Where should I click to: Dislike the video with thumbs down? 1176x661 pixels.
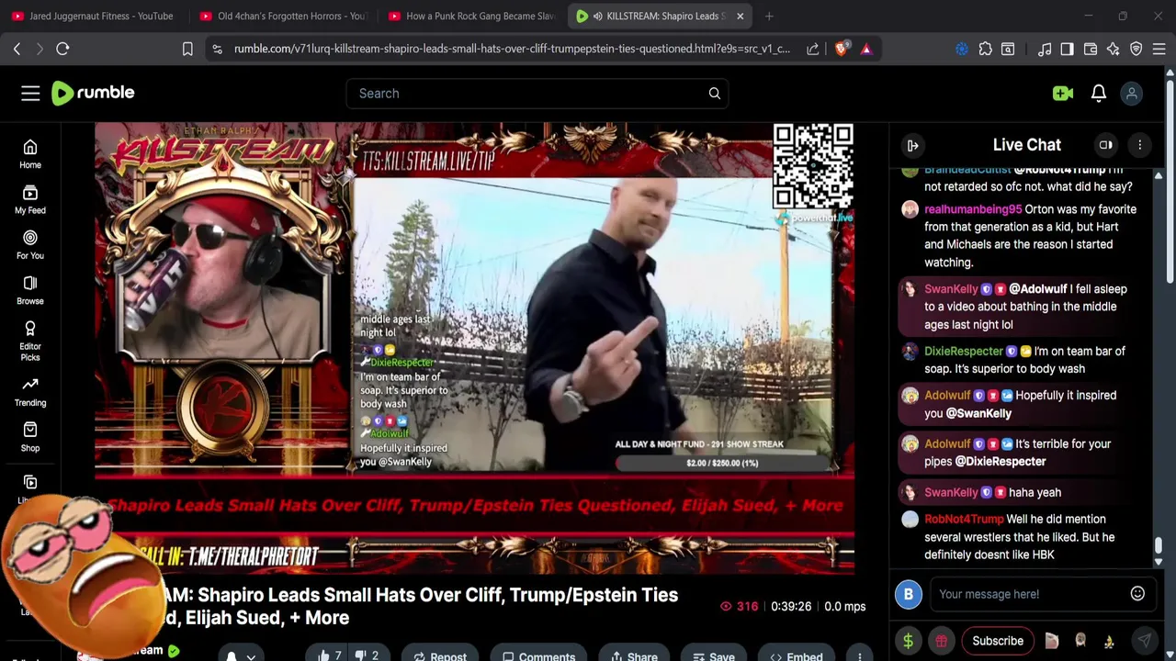(x=367, y=655)
